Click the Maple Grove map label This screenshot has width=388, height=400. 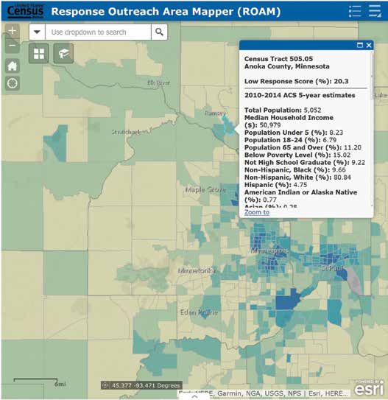point(205,190)
